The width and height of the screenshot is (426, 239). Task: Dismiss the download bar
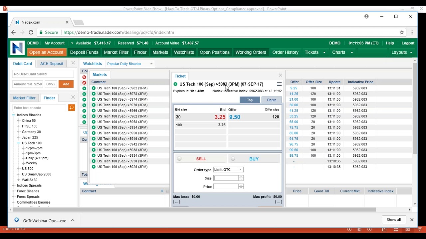(x=412, y=220)
